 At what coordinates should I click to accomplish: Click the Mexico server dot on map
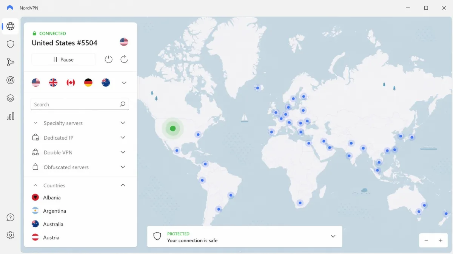(177, 151)
